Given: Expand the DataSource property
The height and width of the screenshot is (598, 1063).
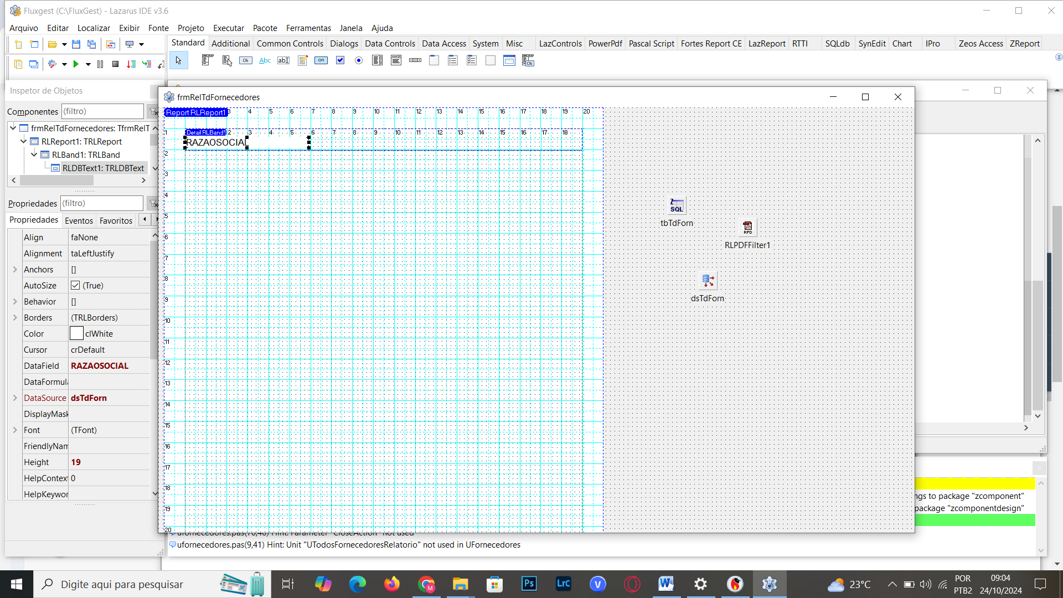Looking at the screenshot, I should point(15,398).
